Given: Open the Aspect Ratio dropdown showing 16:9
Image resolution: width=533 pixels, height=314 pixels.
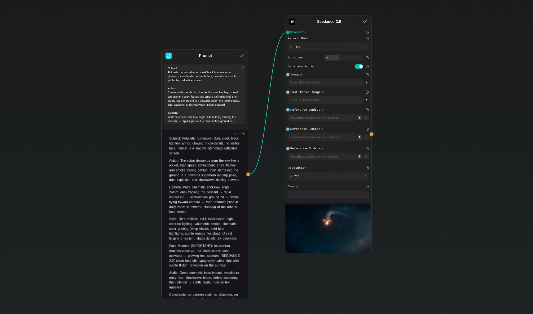Looking at the screenshot, I should click(x=328, y=47).
